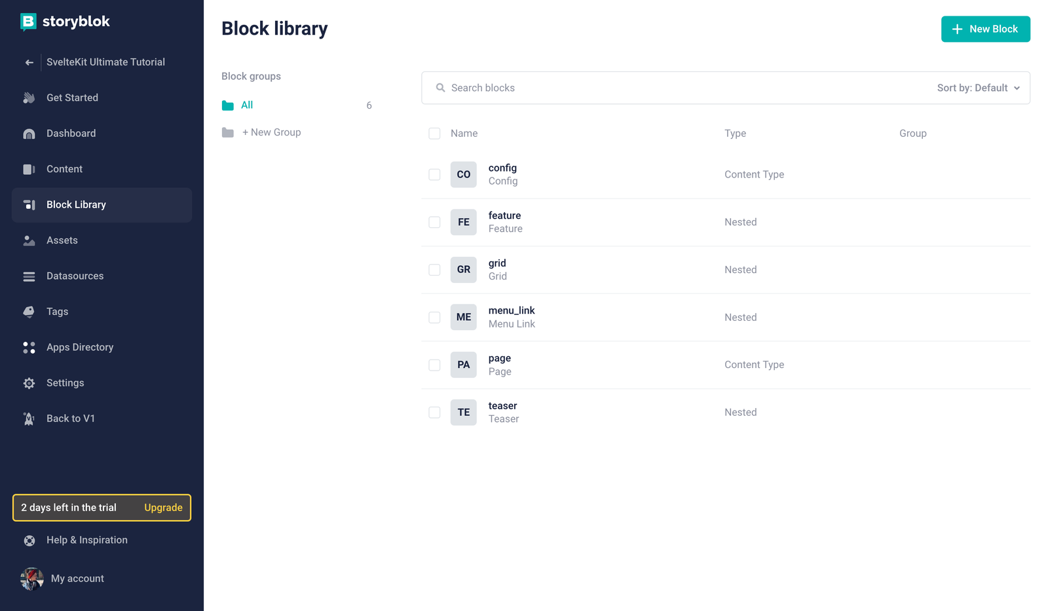
Task: Open Help & Inspiration link text
Action: (87, 540)
